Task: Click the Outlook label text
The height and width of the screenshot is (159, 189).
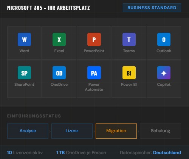Action: (164, 51)
